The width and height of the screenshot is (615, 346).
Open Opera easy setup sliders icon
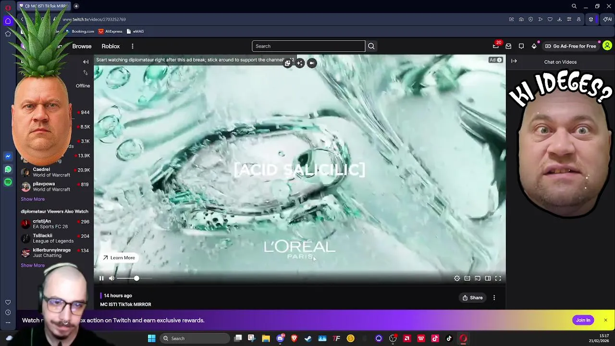tap(569, 19)
